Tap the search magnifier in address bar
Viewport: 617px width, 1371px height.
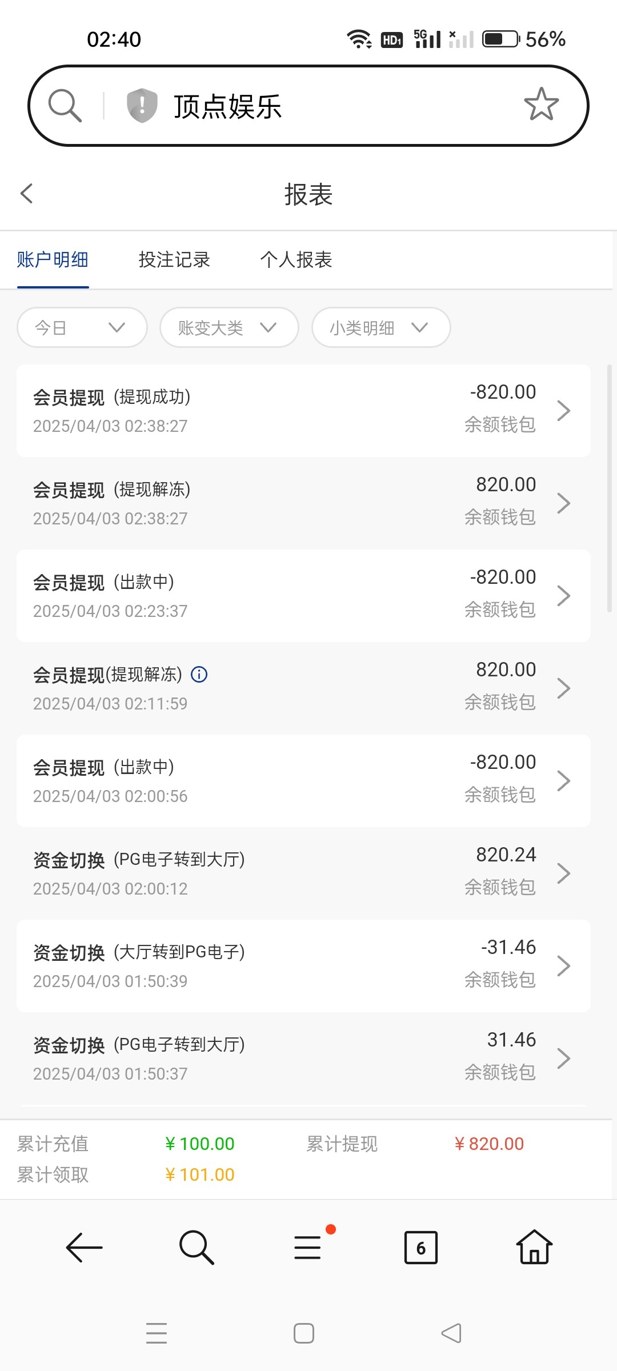click(x=65, y=106)
